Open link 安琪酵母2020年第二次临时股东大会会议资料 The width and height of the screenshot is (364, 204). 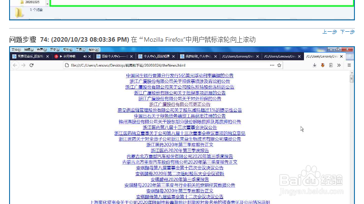tap(180, 174)
